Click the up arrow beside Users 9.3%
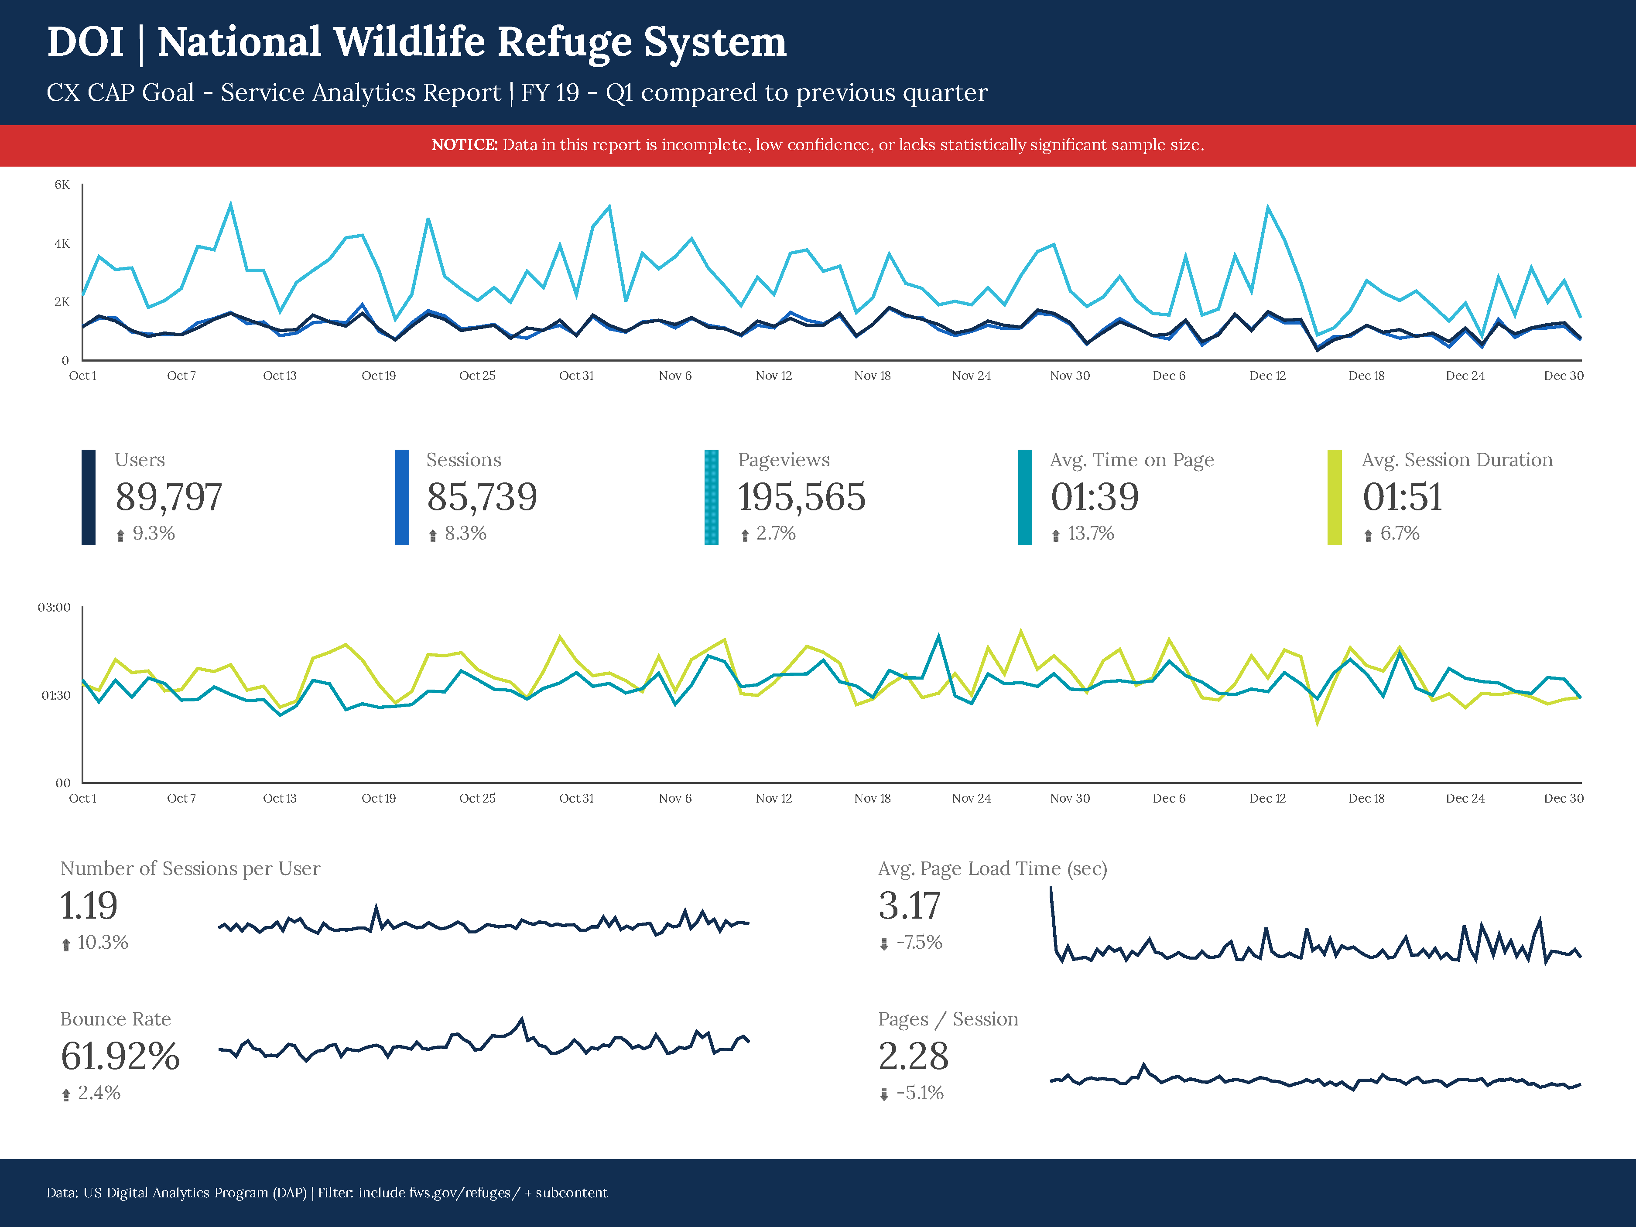 click(x=120, y=536)
